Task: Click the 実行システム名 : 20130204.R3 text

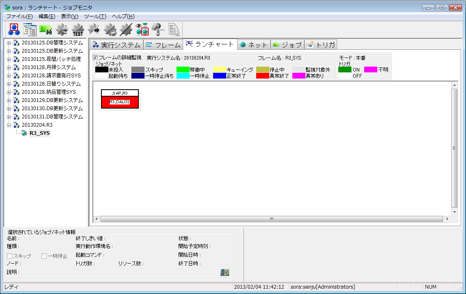Action: coord(178,58)
